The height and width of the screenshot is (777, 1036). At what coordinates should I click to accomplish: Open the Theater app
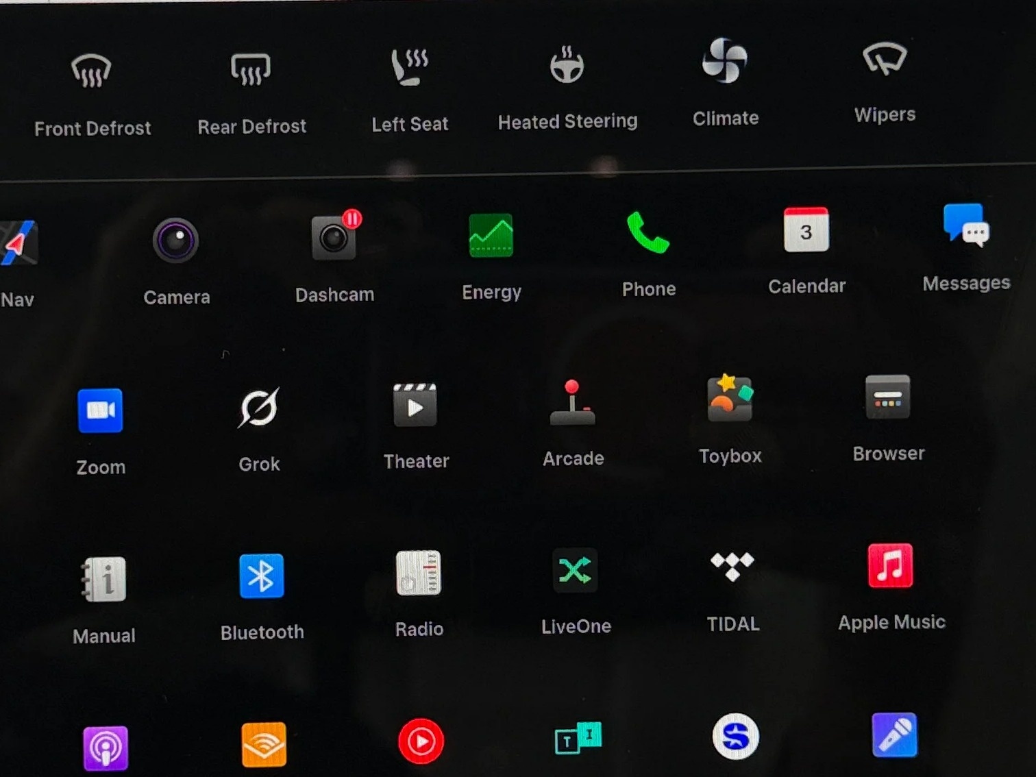click(415, 405)
